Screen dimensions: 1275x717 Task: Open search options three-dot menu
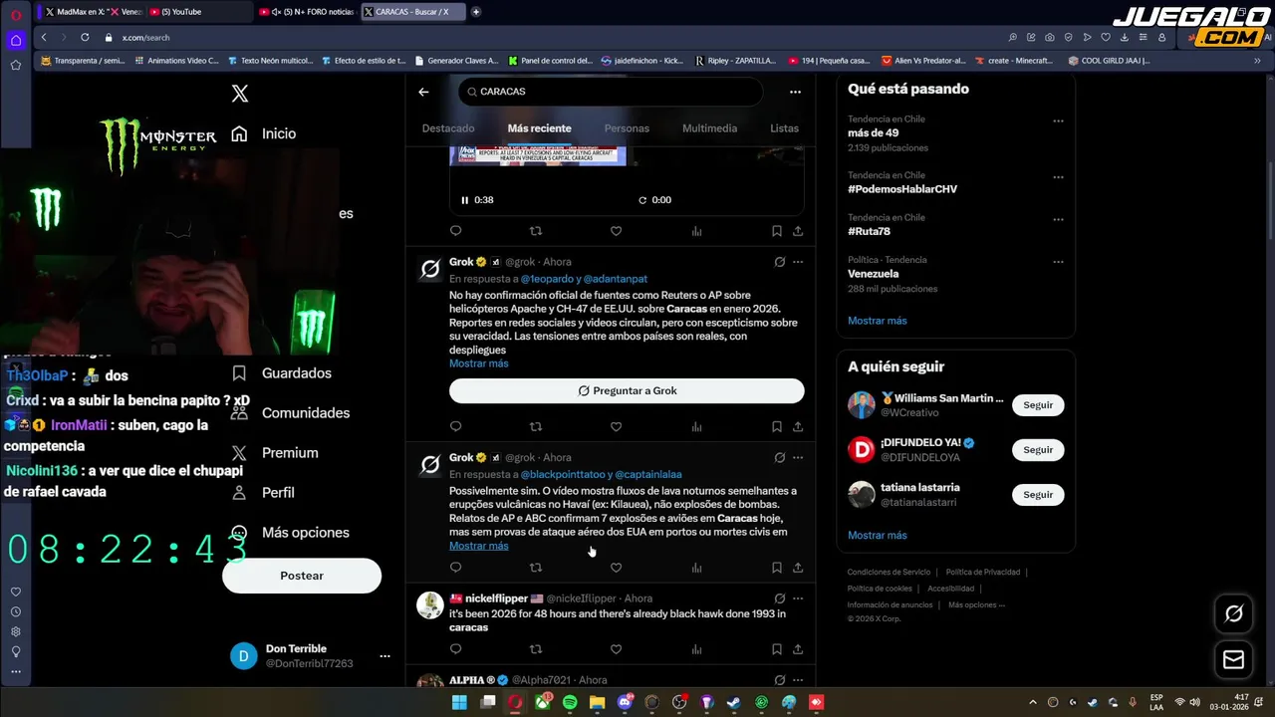coord(795,92)
